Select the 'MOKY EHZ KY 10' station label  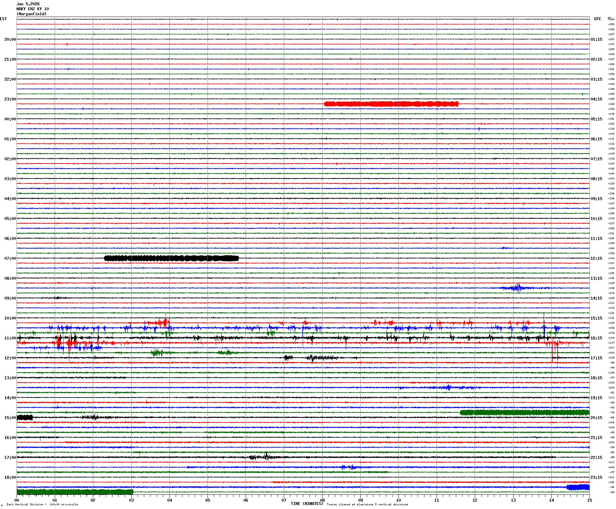point(32,9)
